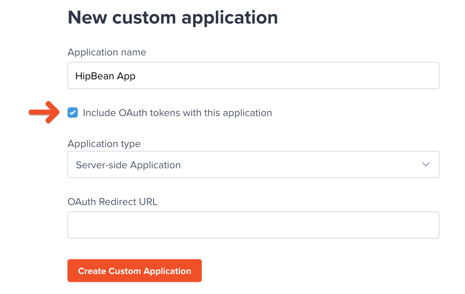Click the orange arrow pointing at the checkbox

[x=44, y=113]
